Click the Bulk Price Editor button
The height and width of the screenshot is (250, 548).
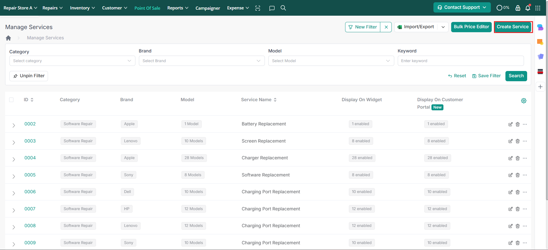coord(471,27)
